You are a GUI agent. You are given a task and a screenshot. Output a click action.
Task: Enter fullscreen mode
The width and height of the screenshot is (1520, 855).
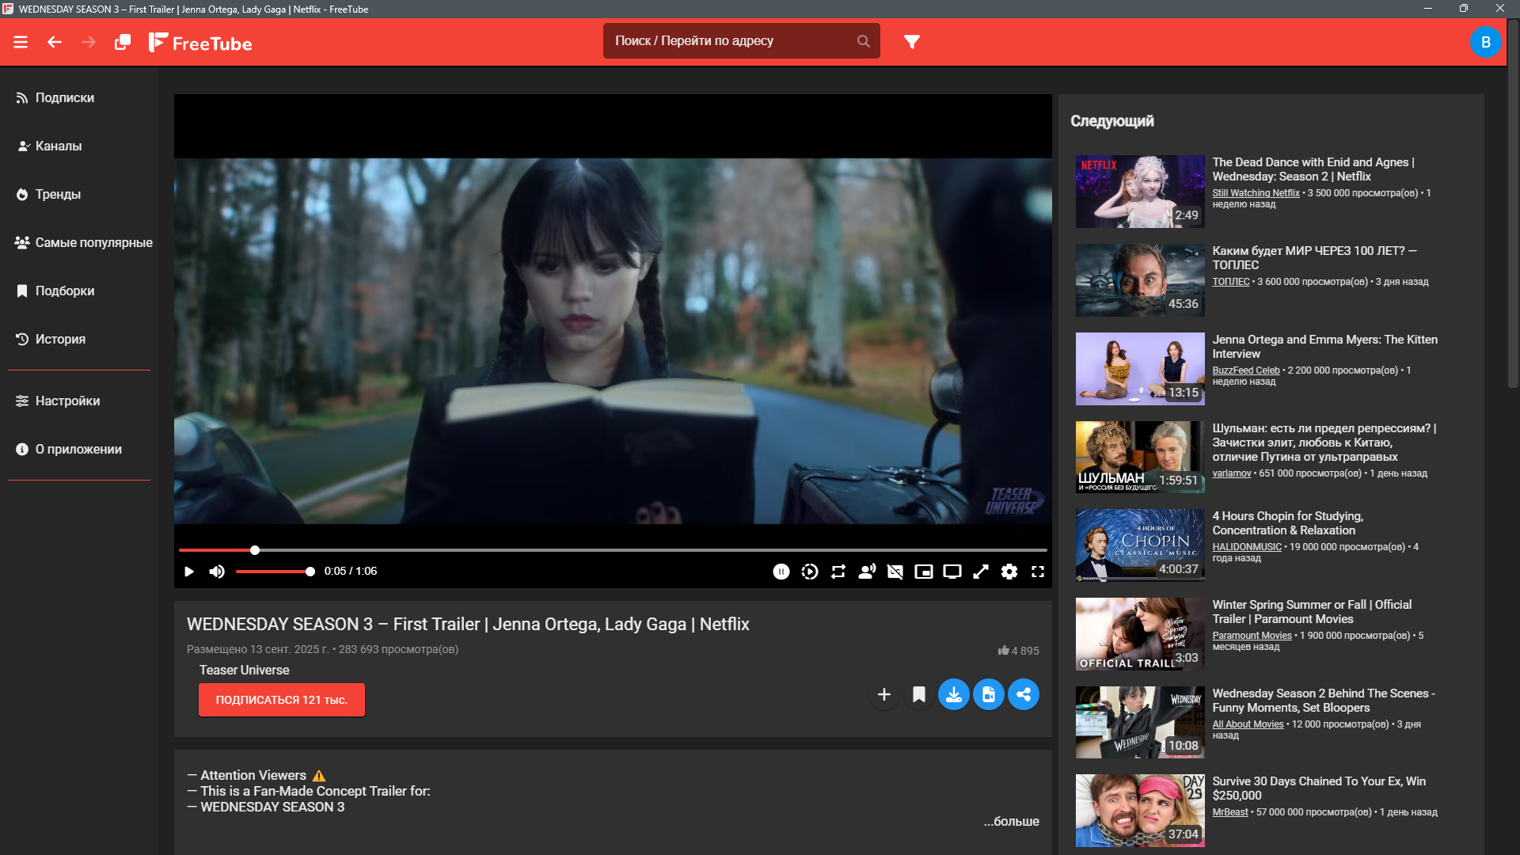(1038, 572)
